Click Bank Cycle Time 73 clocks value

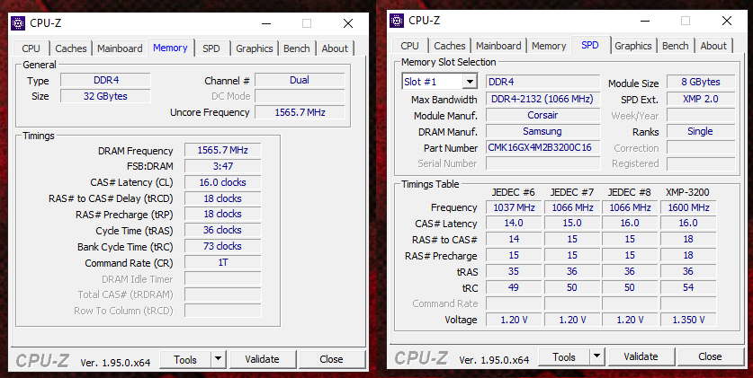click(223, 246)
